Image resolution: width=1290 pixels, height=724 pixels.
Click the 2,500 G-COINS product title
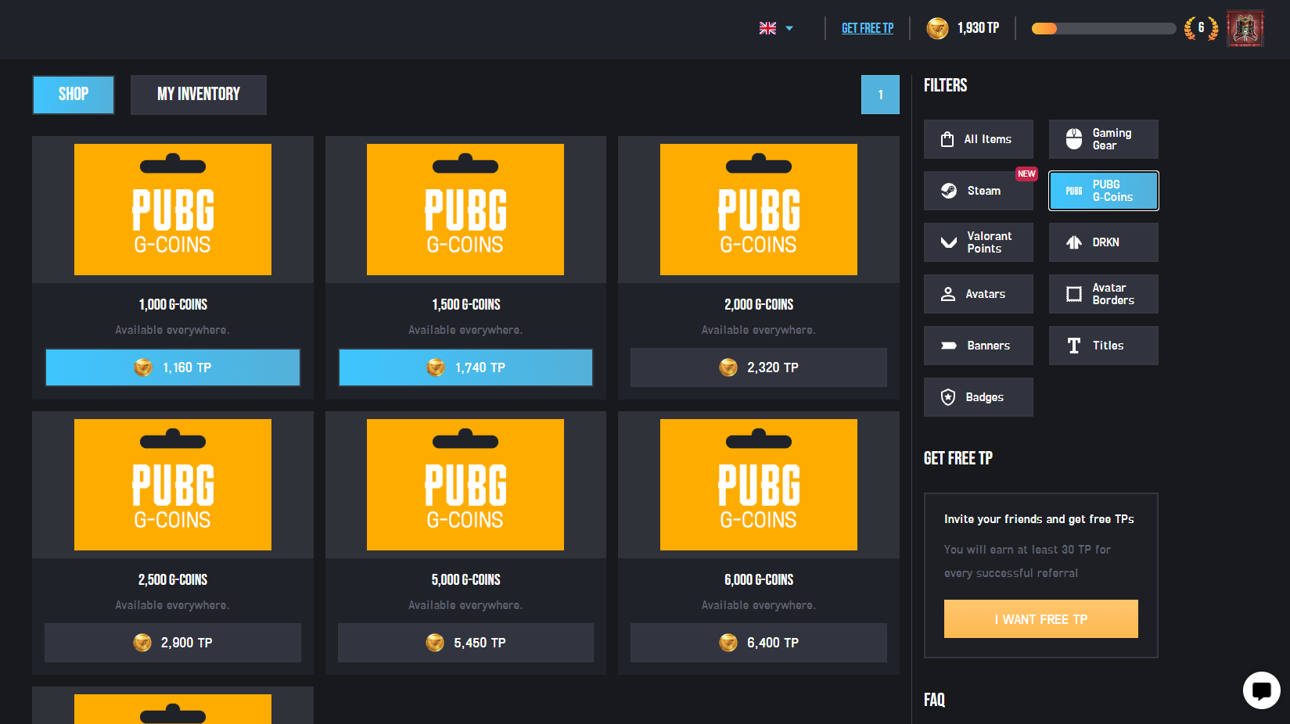pyautogui.click(x=173, y=580)
